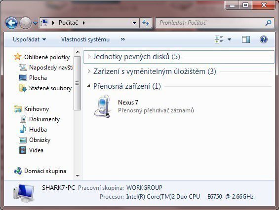
Task: Select the Nexus 7 device icon
Action: (x=102, y=106)
